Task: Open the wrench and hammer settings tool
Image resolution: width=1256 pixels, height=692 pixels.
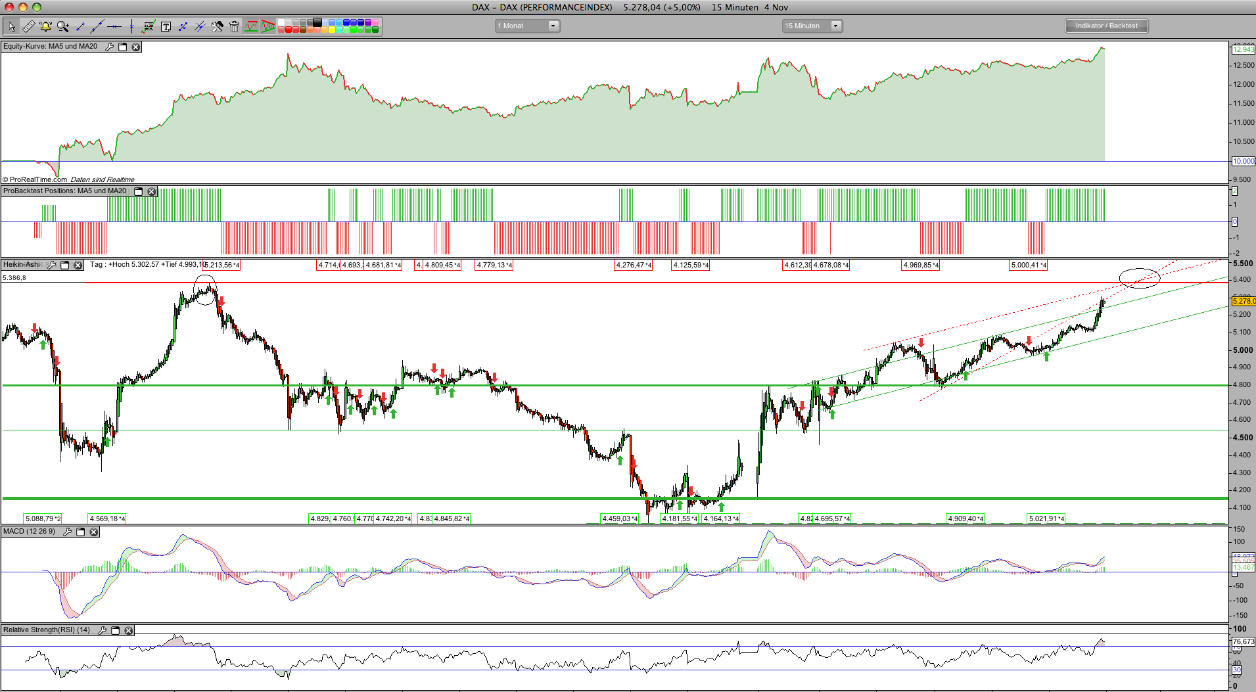Action: (217, 26)
